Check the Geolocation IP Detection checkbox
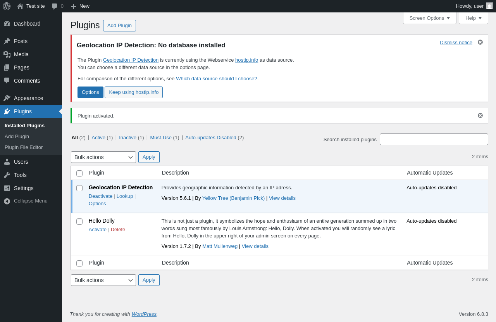This screenshot has height=322, width=496. 79,188
